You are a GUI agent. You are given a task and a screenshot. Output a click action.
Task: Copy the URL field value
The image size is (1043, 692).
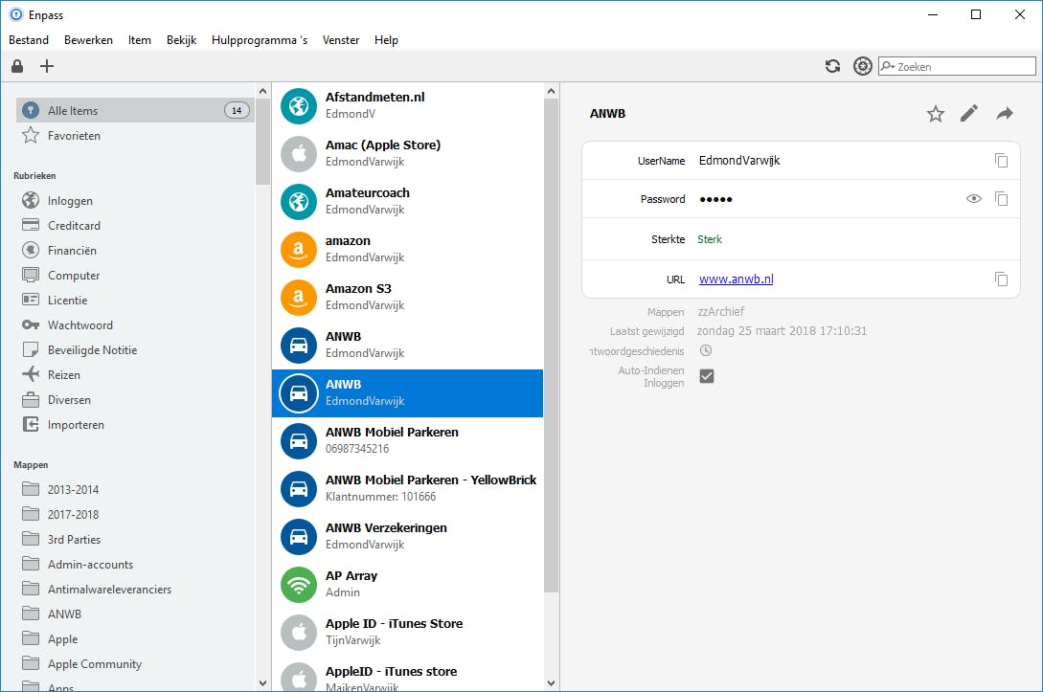coord(1001,279)
